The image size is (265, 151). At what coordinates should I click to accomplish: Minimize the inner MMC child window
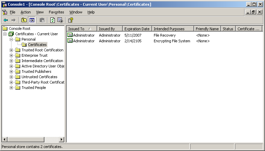(248, 12)
